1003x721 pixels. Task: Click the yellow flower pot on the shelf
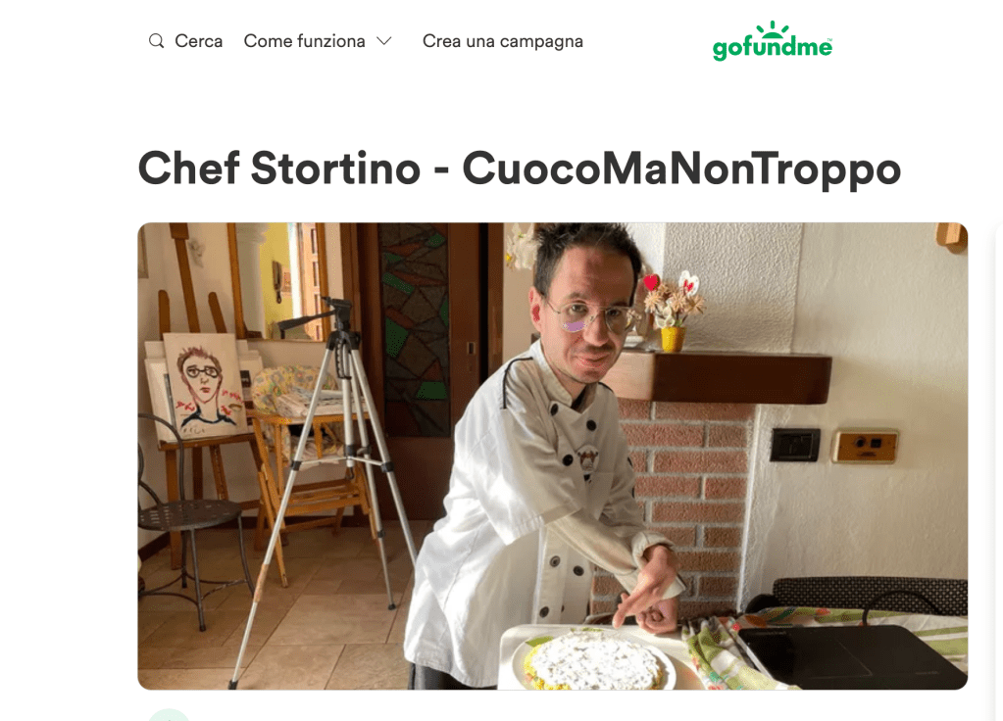pyautogui.click(x=673, y=339)
